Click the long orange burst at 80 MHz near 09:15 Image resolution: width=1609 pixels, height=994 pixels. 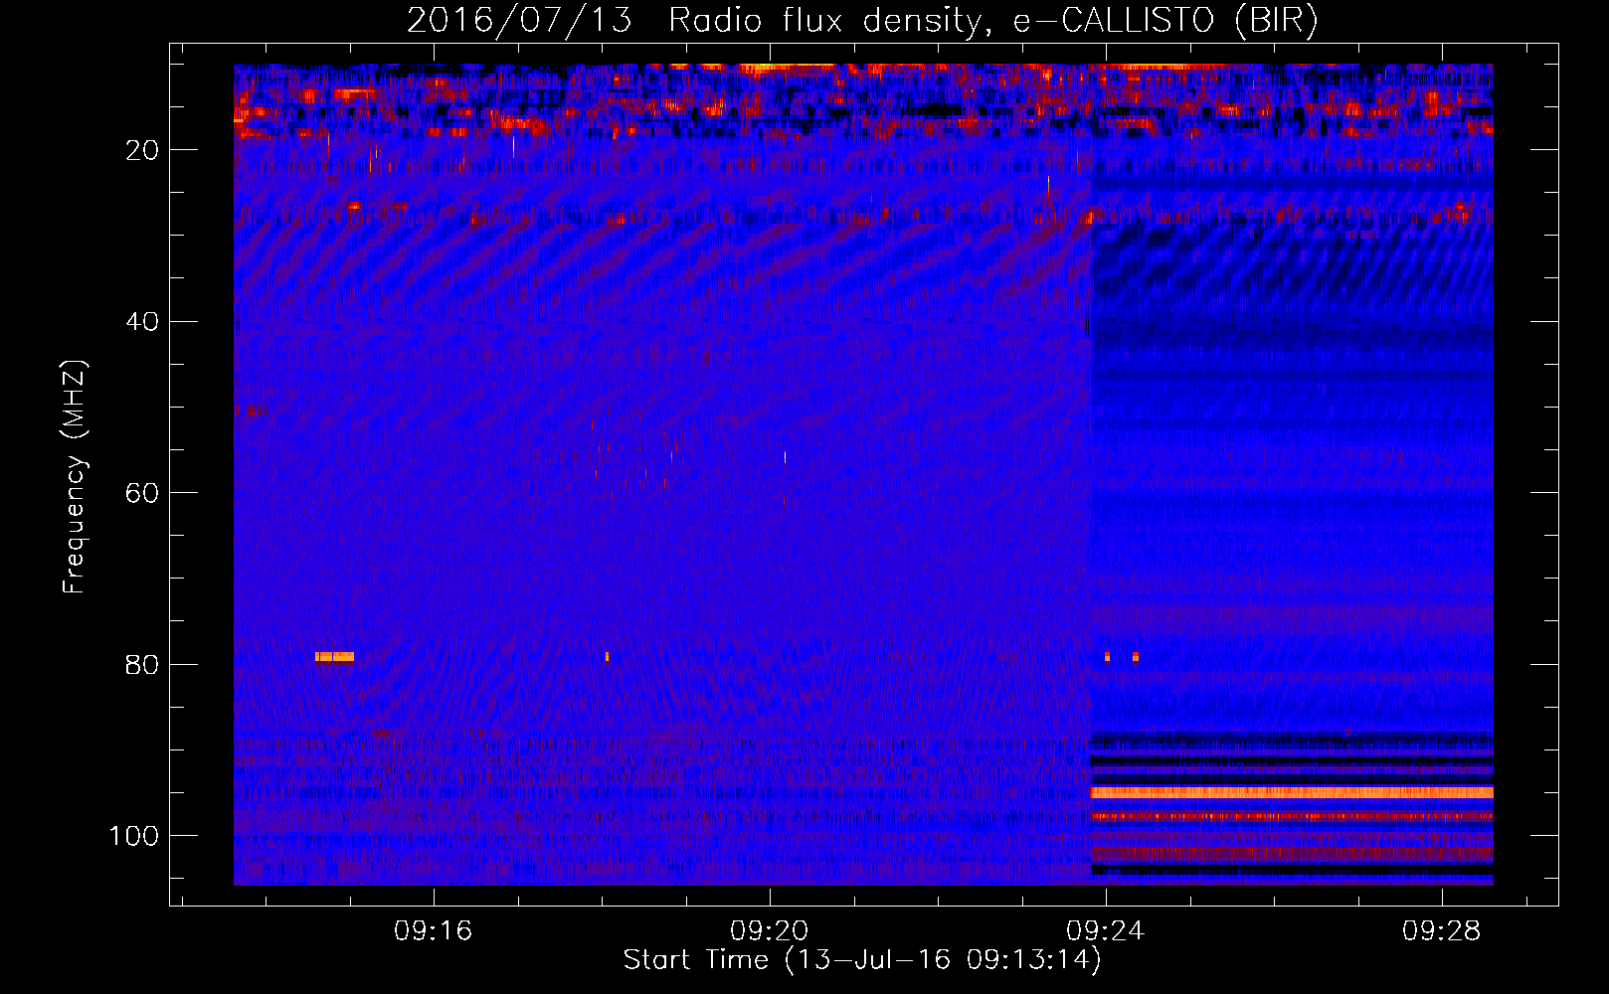pos(334,657)
